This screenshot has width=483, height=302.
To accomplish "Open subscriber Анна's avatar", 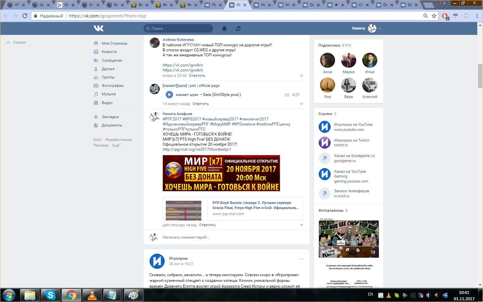I will [327, 60].
